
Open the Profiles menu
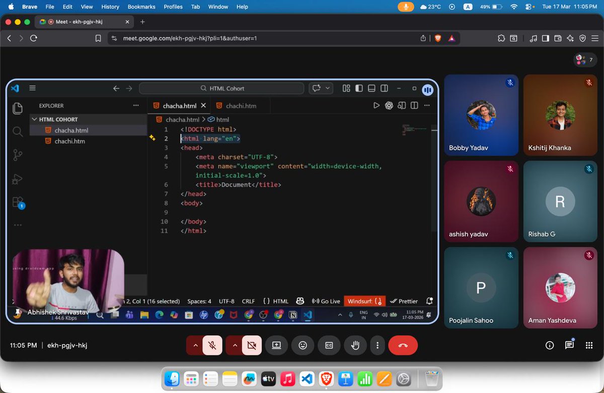173,7
